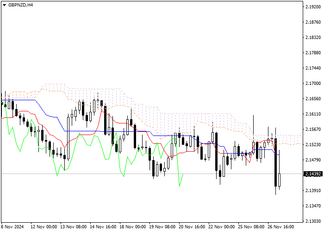Click the 18 Nov 00:00 time label
Screen dimensions: 324x232
133,227
